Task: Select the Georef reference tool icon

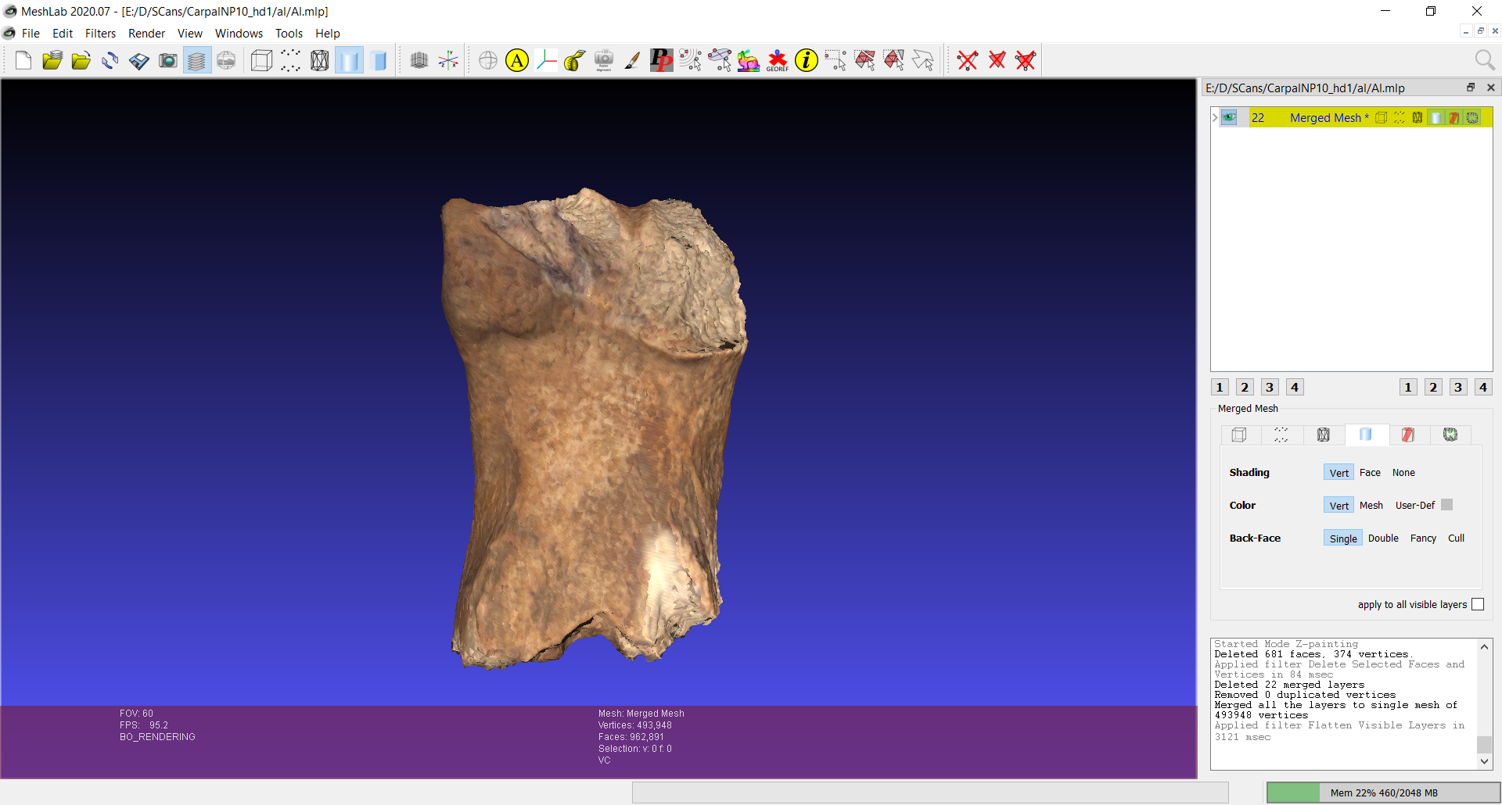Action: pyautogui.click(x=777, y=60)
